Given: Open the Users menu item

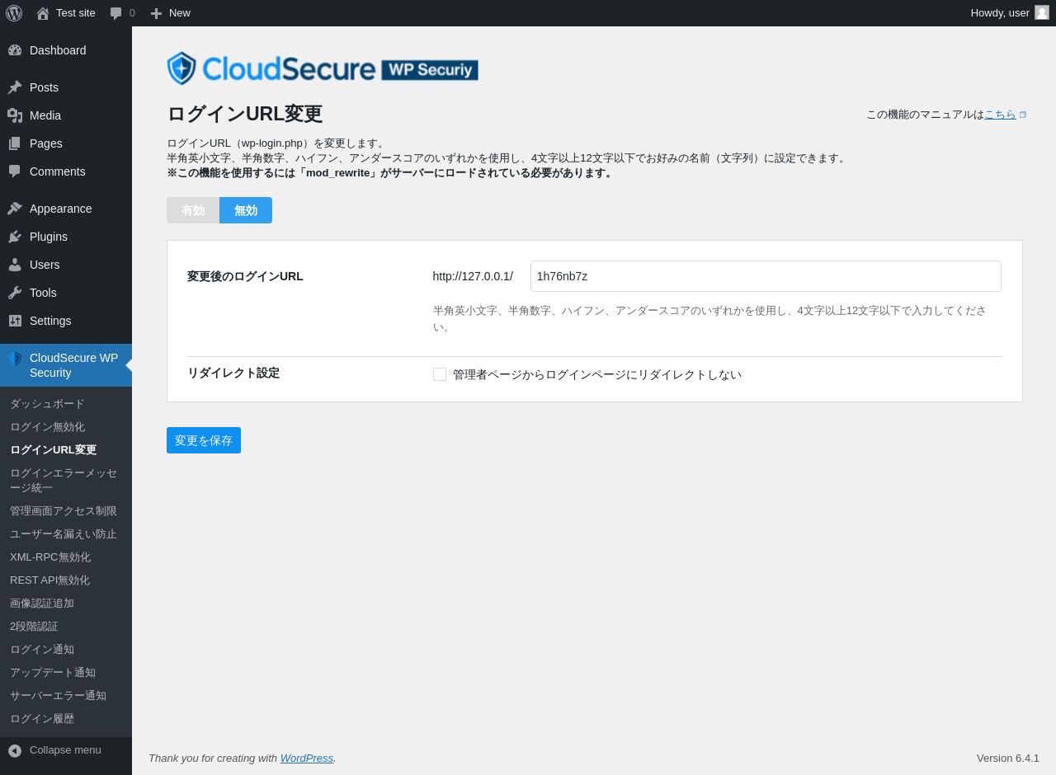Looking at the screenshot, I should coord(66,265).
